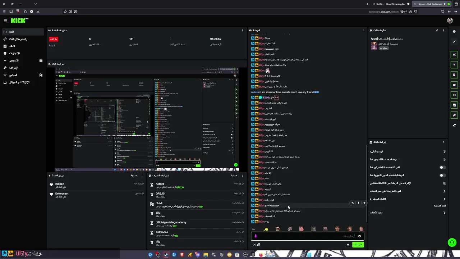The height and width of the screenshot is (259, 460).
Task: Open the chat panel three-dot menu
Action: point(363,31)
